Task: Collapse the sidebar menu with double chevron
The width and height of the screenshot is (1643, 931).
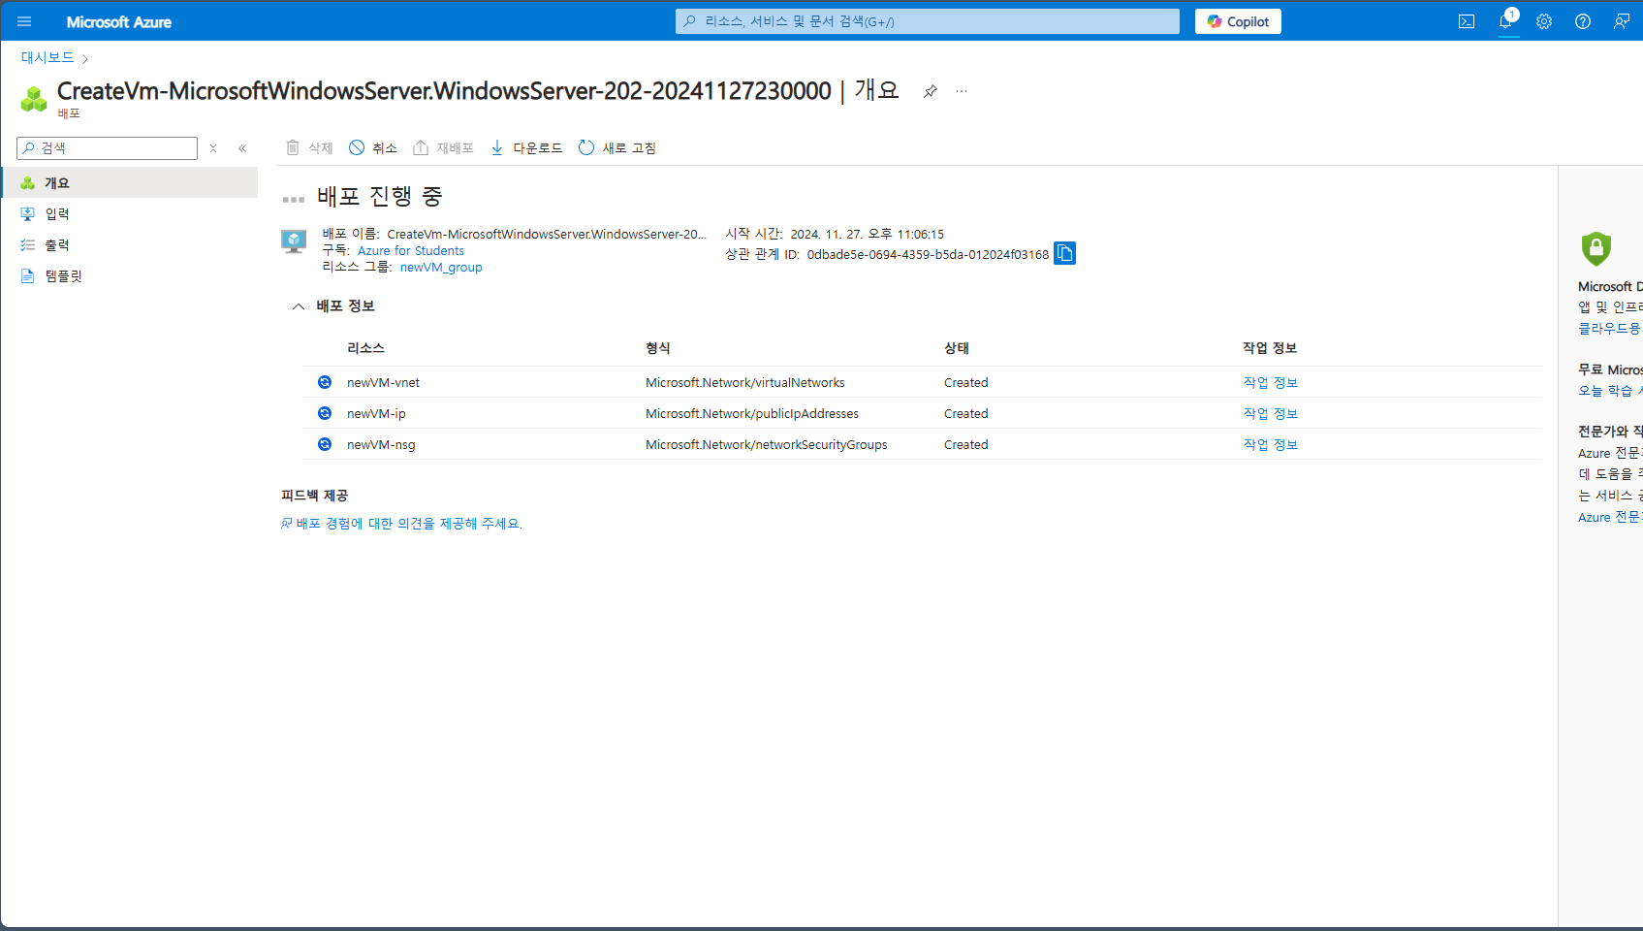Action: [242, 148]
